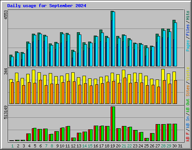This screenshot has height=150, width=192.
Task: Click the 'Daily usage for September 2024' title
Action: point(46,6)
